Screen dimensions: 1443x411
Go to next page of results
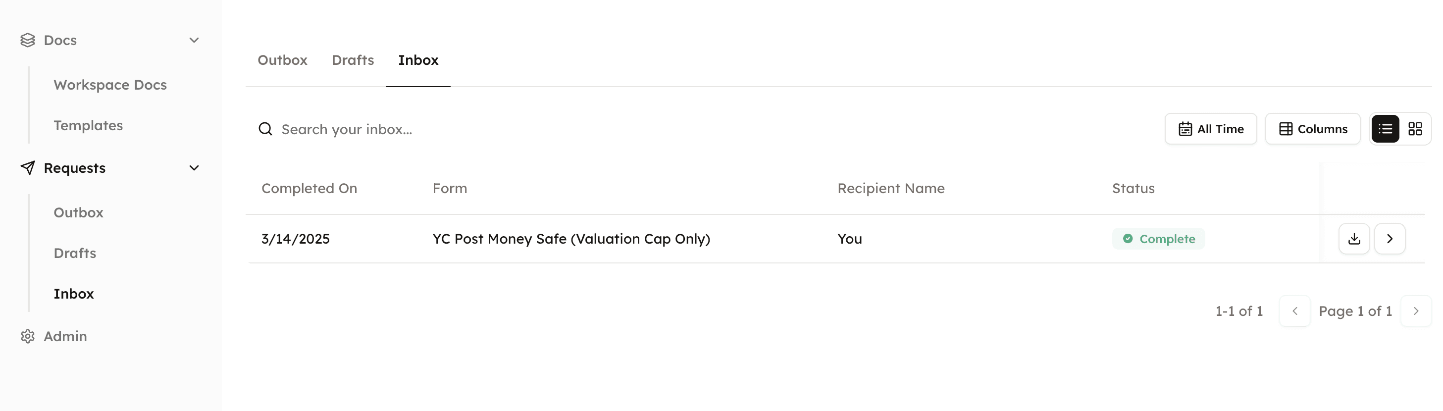click(x=1416, y=311)
